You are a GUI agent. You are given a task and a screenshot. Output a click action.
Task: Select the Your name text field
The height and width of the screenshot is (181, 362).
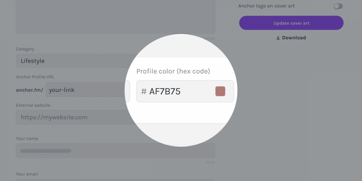click(x=115, y=151)
